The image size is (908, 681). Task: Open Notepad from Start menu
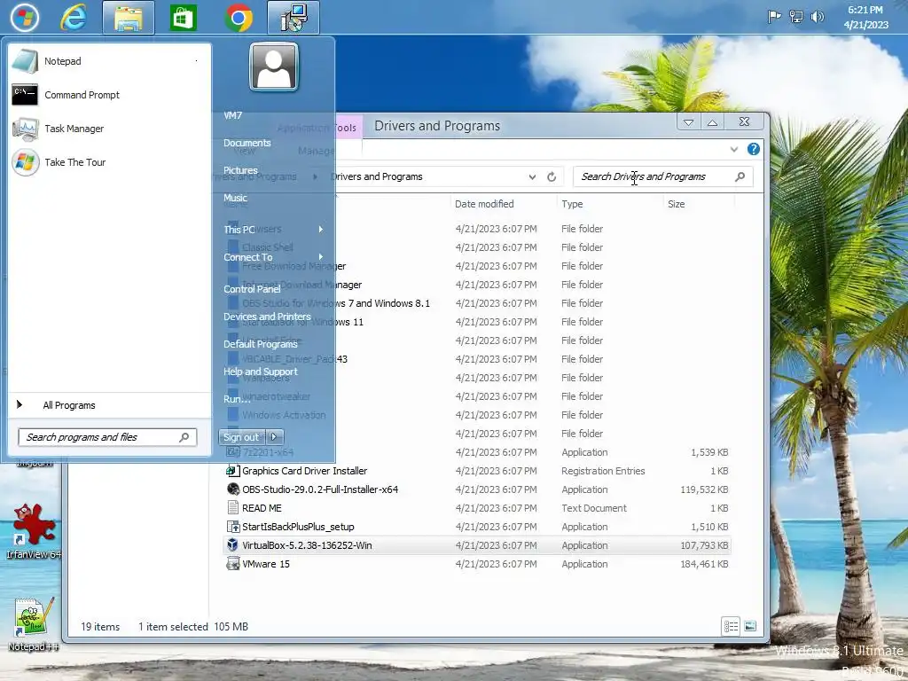pos(109,61)
